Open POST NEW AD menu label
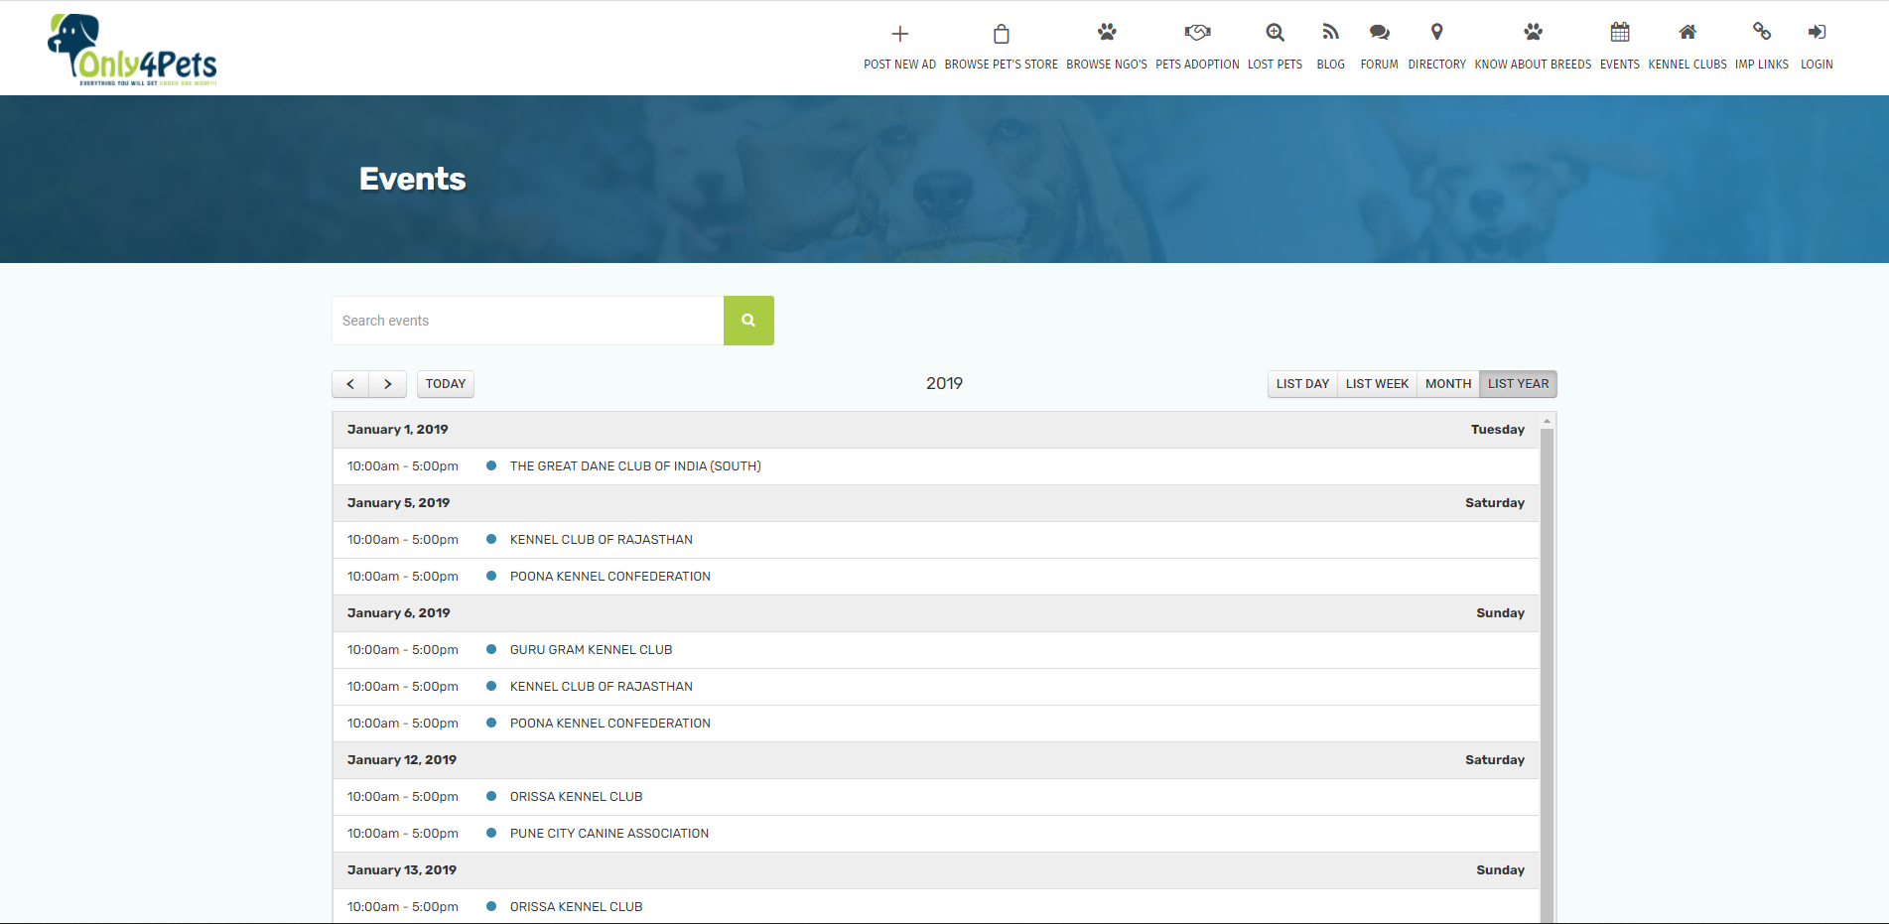The height and width of the screenshot is (924, 1889). [x=899, y=65]
